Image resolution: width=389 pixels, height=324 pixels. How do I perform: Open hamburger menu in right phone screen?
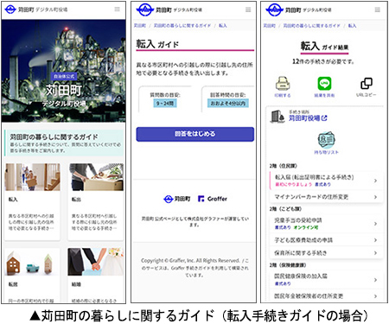377,10
